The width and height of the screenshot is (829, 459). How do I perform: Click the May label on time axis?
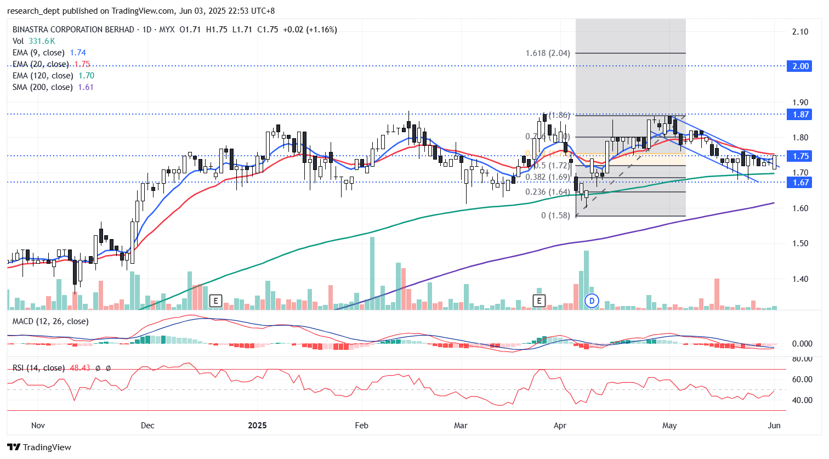[x=669, y=426]
